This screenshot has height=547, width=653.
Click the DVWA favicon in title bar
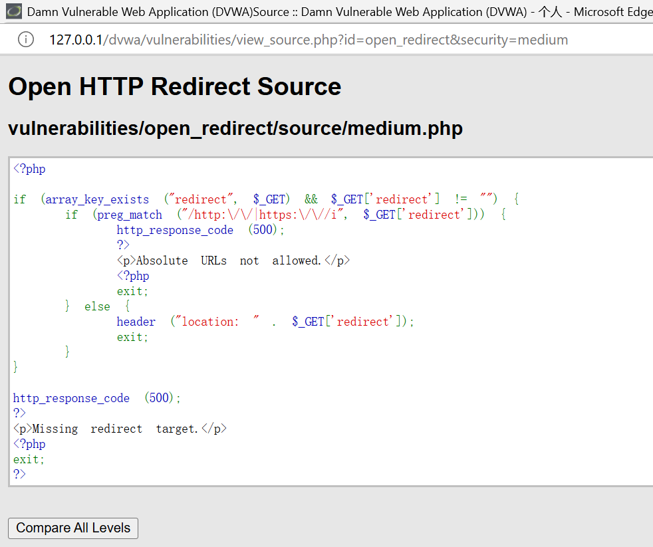tap(14, 11)
